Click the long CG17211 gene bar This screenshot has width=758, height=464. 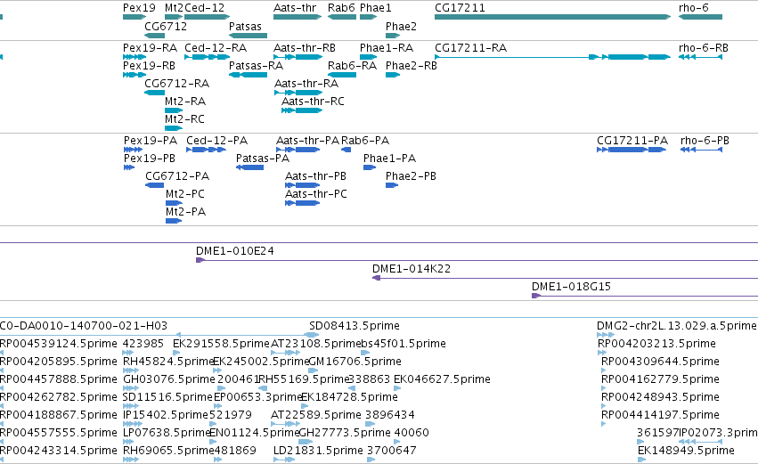pos(552,17)
